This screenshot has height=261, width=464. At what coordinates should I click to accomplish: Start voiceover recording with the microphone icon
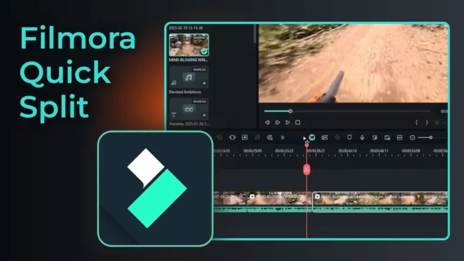coord(362,137)
